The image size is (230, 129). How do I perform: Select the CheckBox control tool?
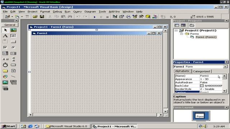(5, 47)
